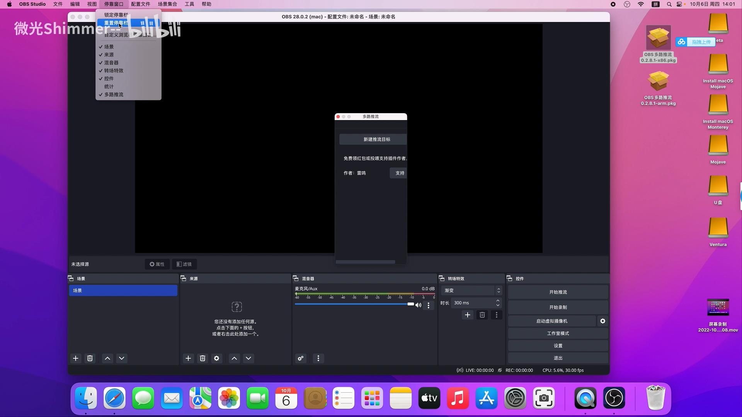This screenshot has height=417, width=742.
Task: Toggle 混音器 dock checkmark in menu
Action: click(128, 63)
